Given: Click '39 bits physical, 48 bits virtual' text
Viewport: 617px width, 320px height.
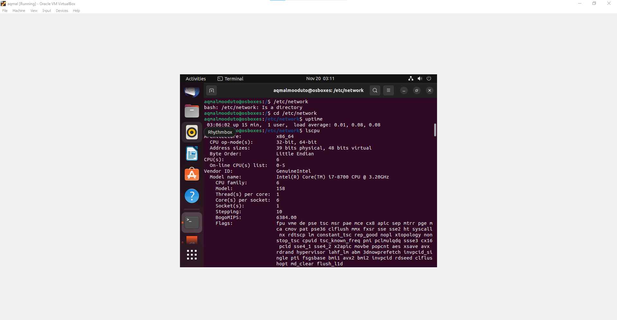Looking at the screenshot, I should pos(324,148).
